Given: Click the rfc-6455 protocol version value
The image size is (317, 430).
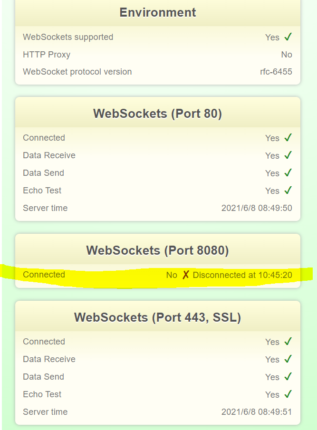Looking at the screenshot, I should [x=276, y=72].
